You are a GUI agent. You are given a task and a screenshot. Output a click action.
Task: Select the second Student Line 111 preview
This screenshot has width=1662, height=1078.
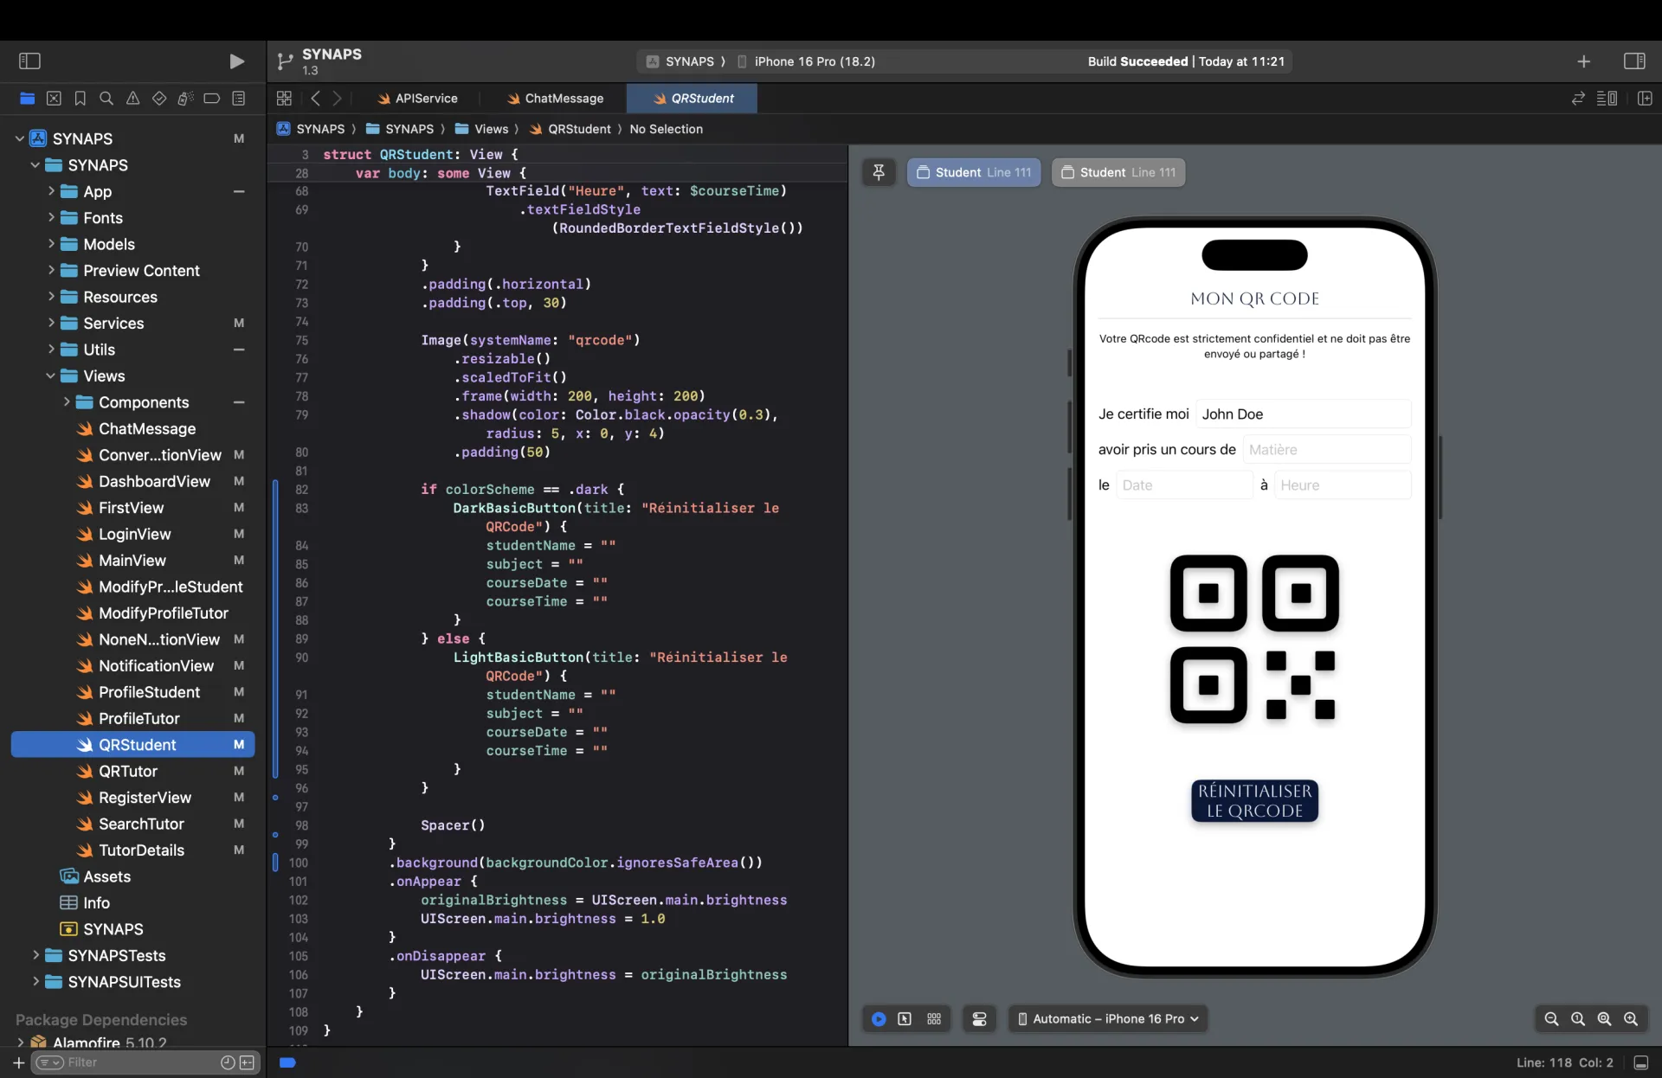pyautogui.click(x=1118, y=172)
